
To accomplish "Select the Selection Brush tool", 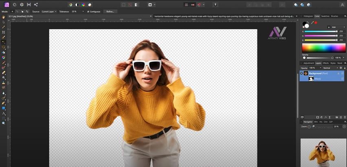I will pos(4,37).
